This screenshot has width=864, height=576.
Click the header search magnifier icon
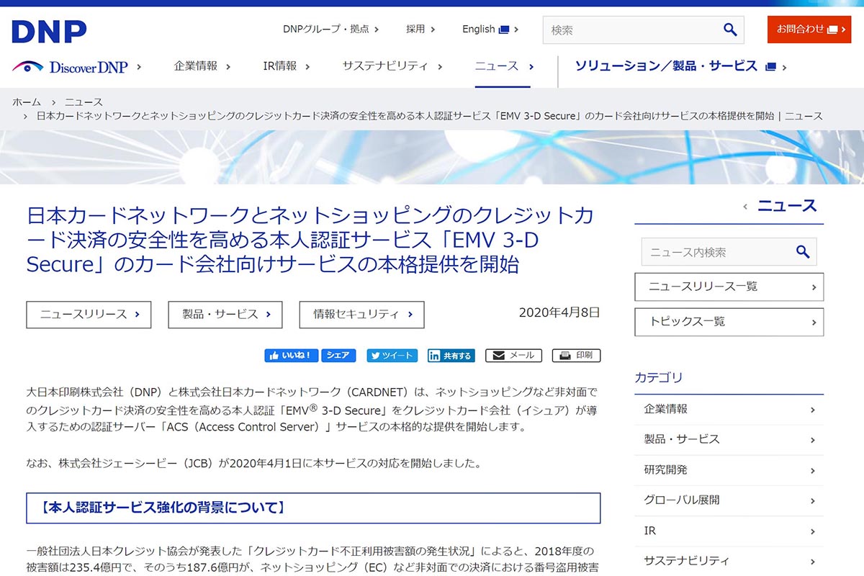(730, 30)
